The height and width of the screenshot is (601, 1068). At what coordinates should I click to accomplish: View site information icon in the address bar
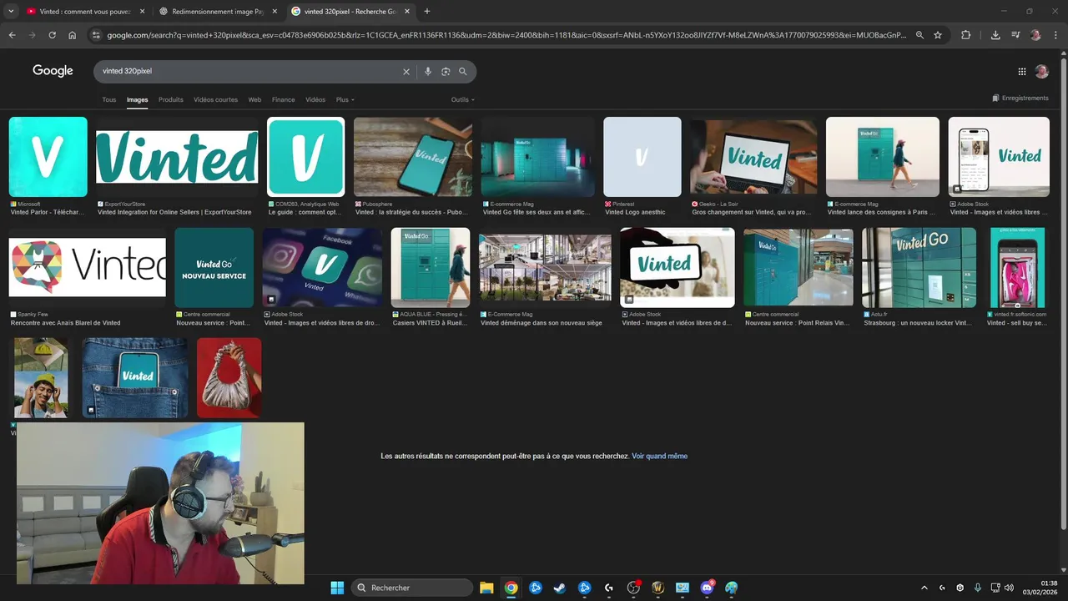point(96,35)
